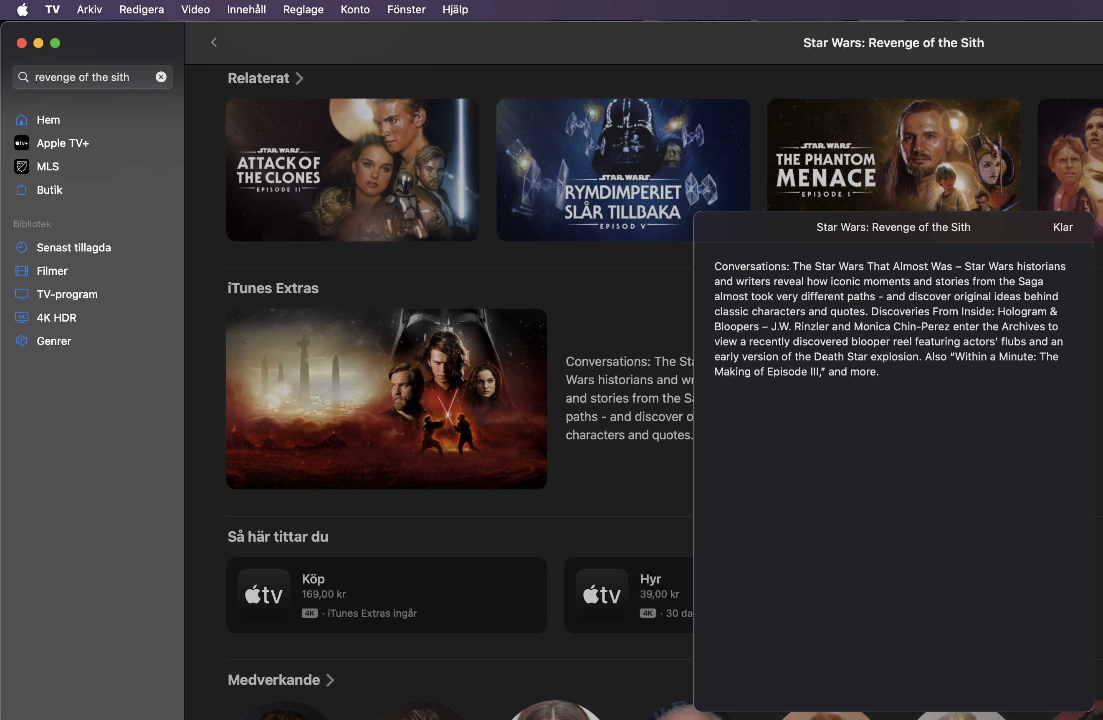Click the Köp 169,00 kr purchase option
Screen dimensions: 1103x720
(x=386, y=595)
